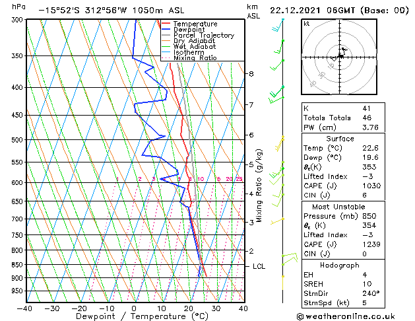Click the Pressure (mb) value 850
Image resolution: width=415 pixels, height=321 pixels.
pyautogui.click(x=369, y=216)
